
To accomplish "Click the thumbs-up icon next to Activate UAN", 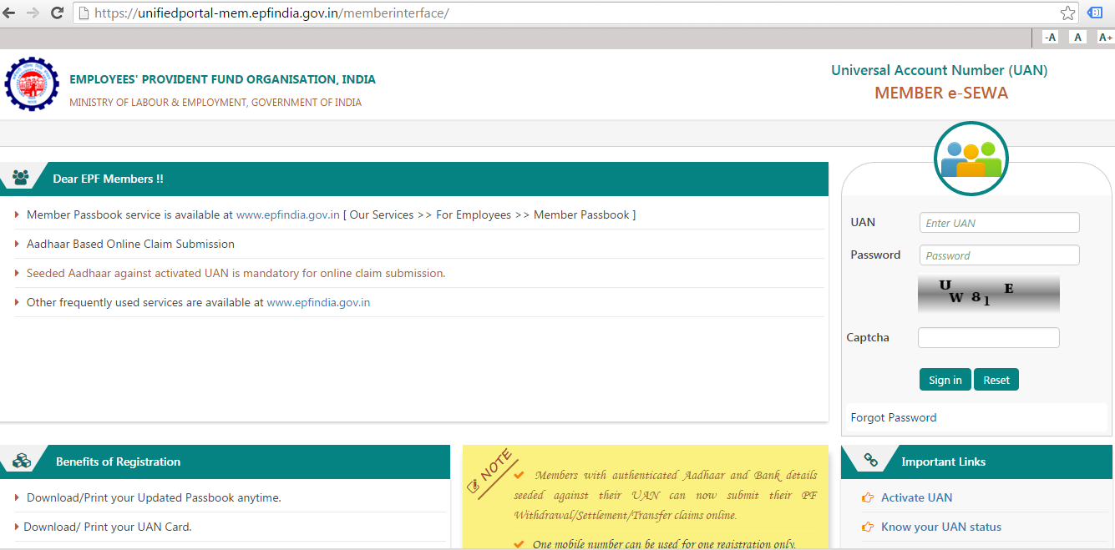I will coord(867,497).
